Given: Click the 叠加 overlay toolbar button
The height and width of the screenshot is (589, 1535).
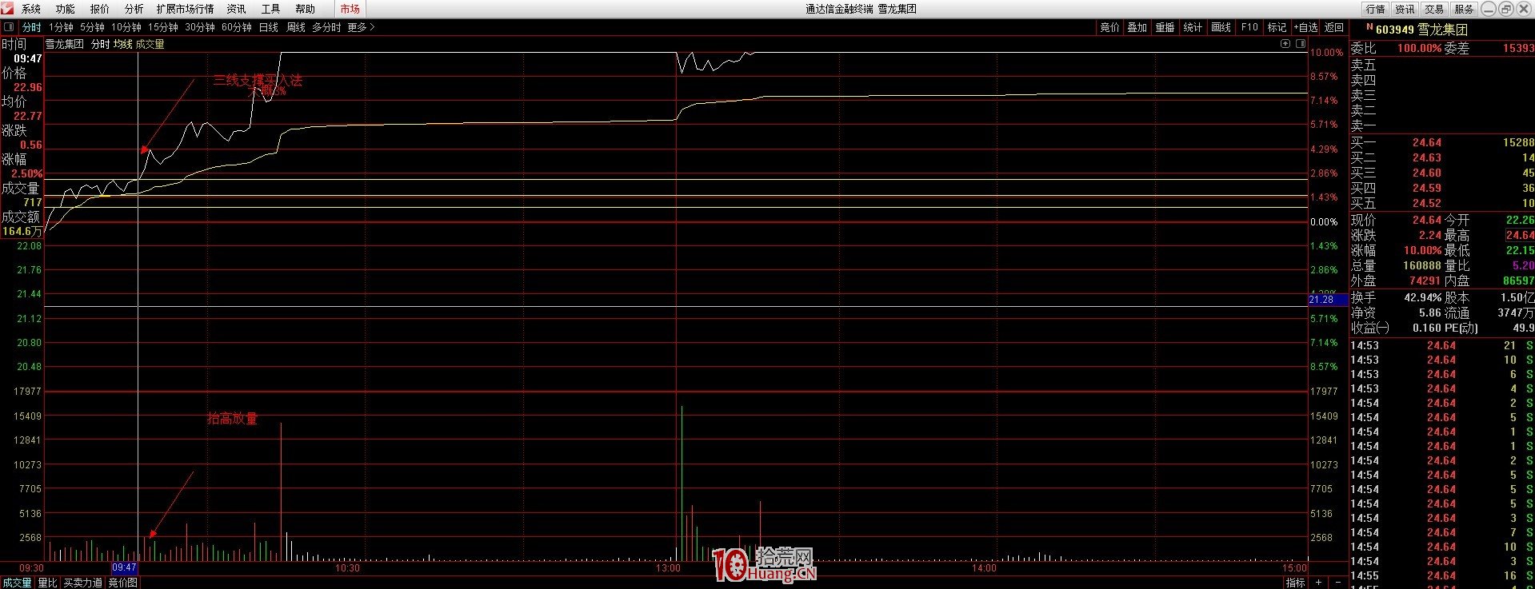Looking at the screenshot, I should [x=1137, y=27].
